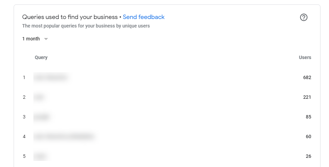
Task: Click the Queries used to find your business title
Action: pyautogui.click(x=70, y=17)
